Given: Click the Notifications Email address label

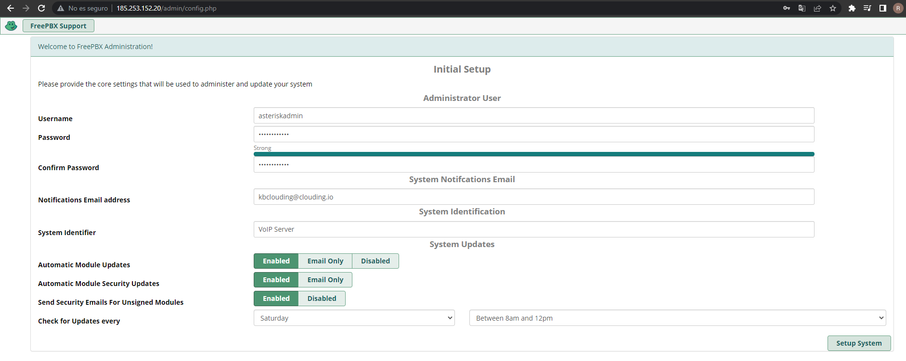Looking at the screenshot, I should pos(84,200).
